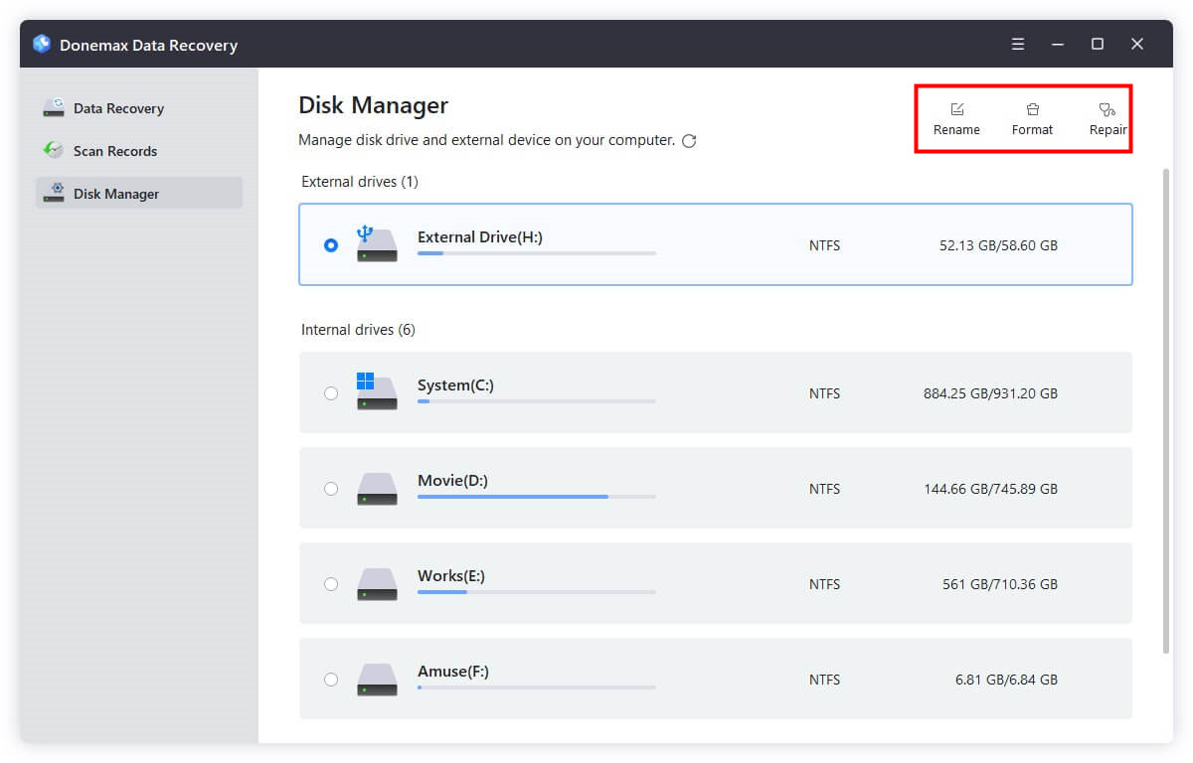This screenshot has width=1193, height=763.
Task: Refresh the disk list
Action: (689, 141)
